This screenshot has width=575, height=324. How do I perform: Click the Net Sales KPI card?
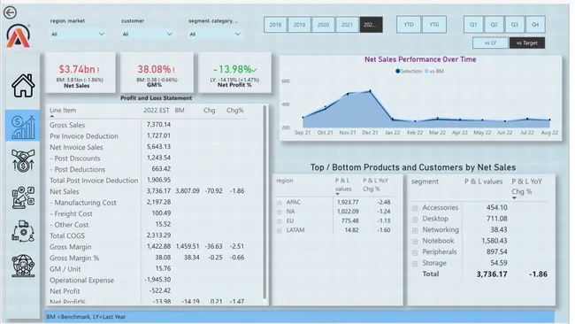coord(80,73)
